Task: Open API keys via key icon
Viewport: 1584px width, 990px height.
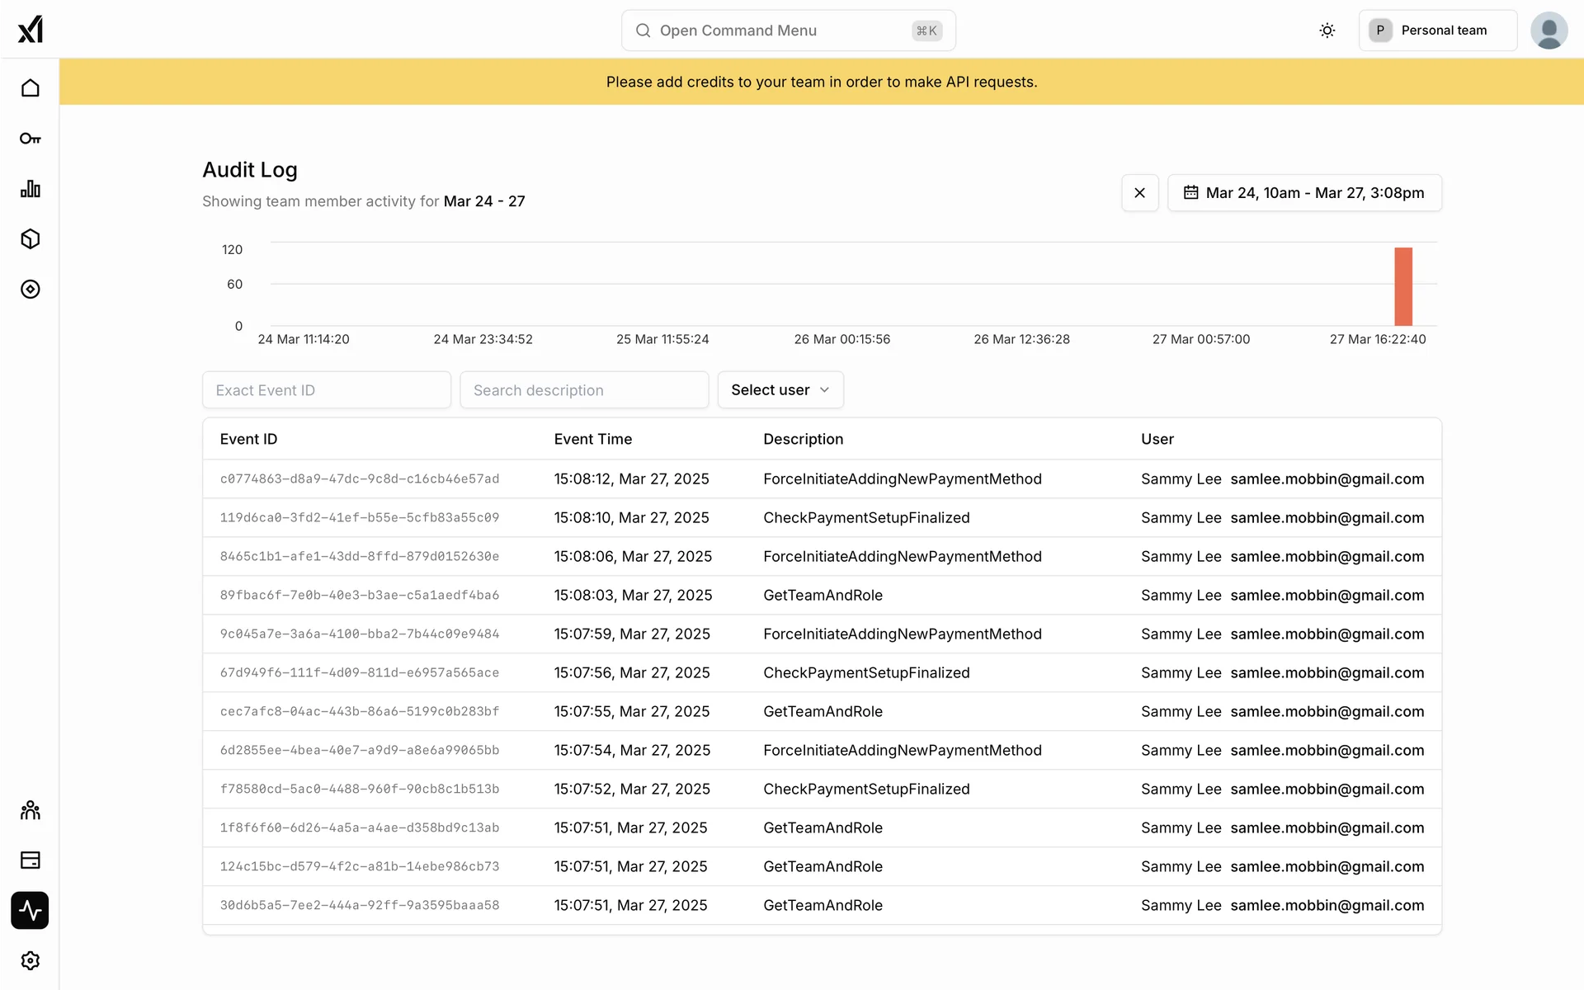Action: coord(30,139)
